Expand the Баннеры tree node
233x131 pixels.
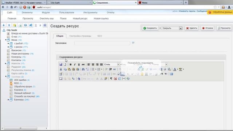click(8, 100)
